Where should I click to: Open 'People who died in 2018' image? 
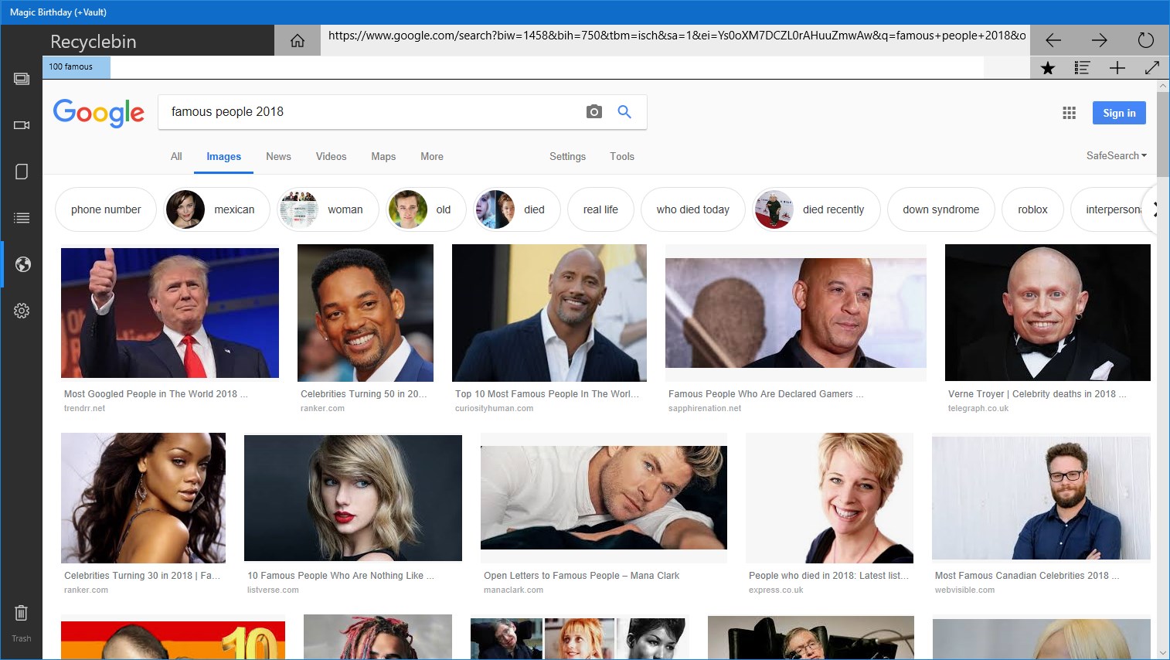[x=829, y=498]
